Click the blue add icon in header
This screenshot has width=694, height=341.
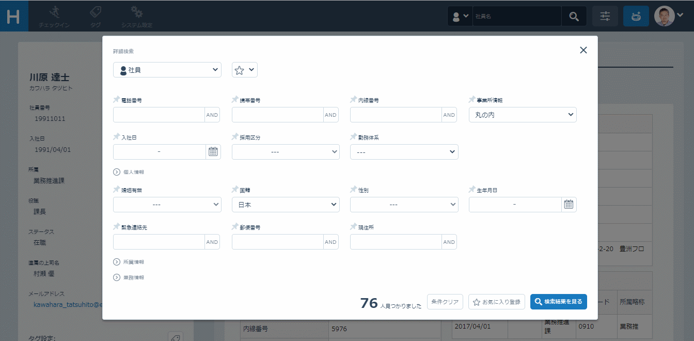coord(636,17)
